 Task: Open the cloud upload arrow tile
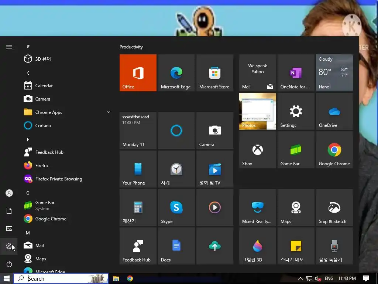tap(214, 246)
